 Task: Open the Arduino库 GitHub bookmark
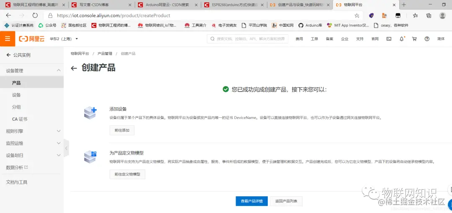(310, 25)
